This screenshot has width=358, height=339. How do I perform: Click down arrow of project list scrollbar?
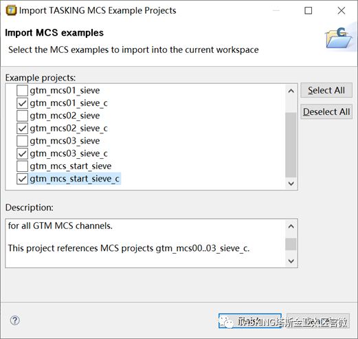pyautogui.click(x=291, y=184)
